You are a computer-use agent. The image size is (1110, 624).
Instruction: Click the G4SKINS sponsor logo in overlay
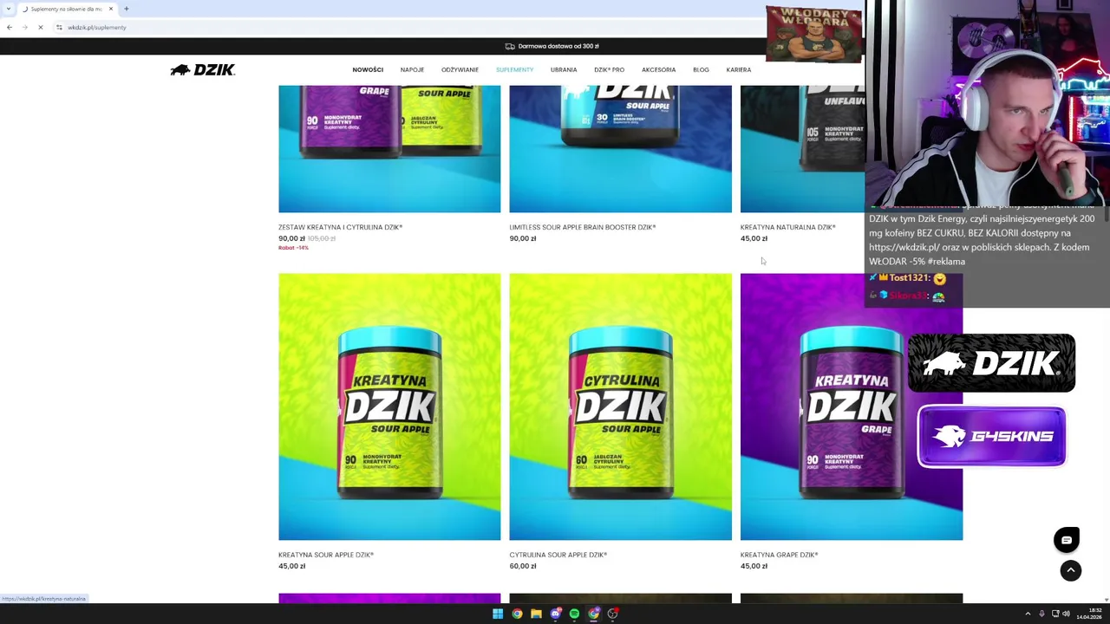991,436
